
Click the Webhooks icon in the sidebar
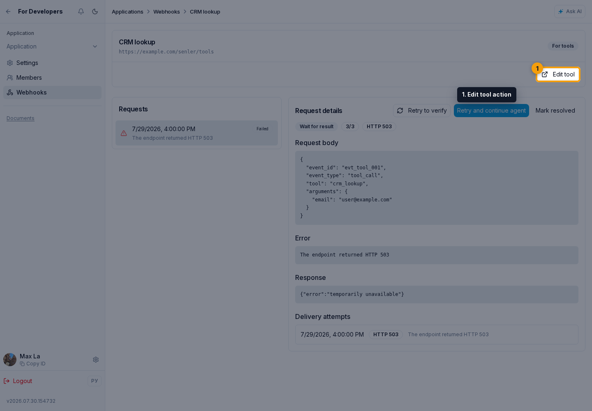pos(10,92)
